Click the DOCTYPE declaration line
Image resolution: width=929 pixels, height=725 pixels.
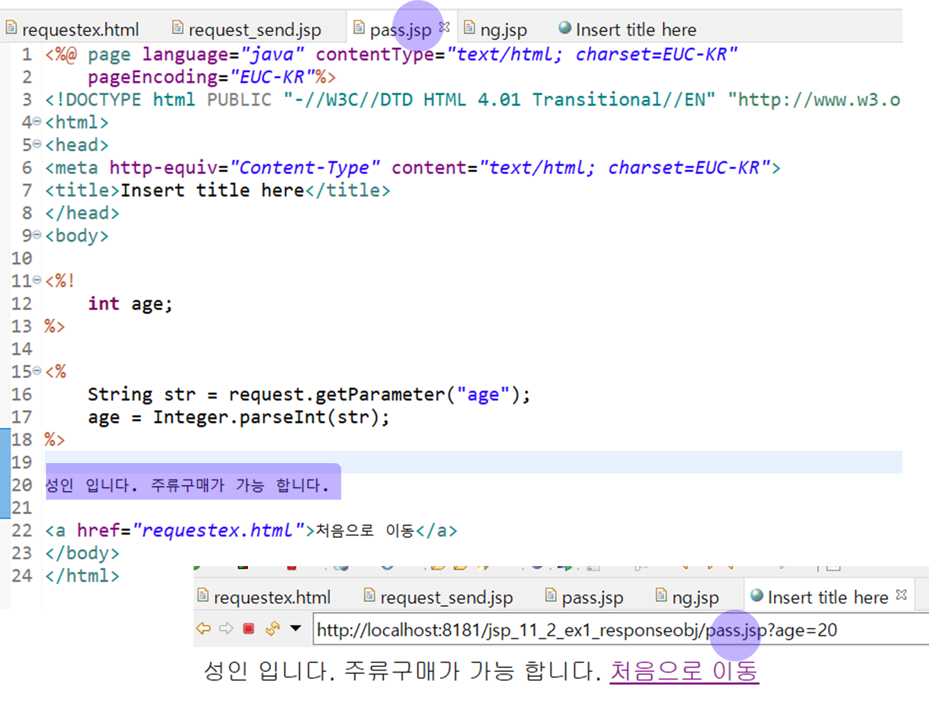473,99
